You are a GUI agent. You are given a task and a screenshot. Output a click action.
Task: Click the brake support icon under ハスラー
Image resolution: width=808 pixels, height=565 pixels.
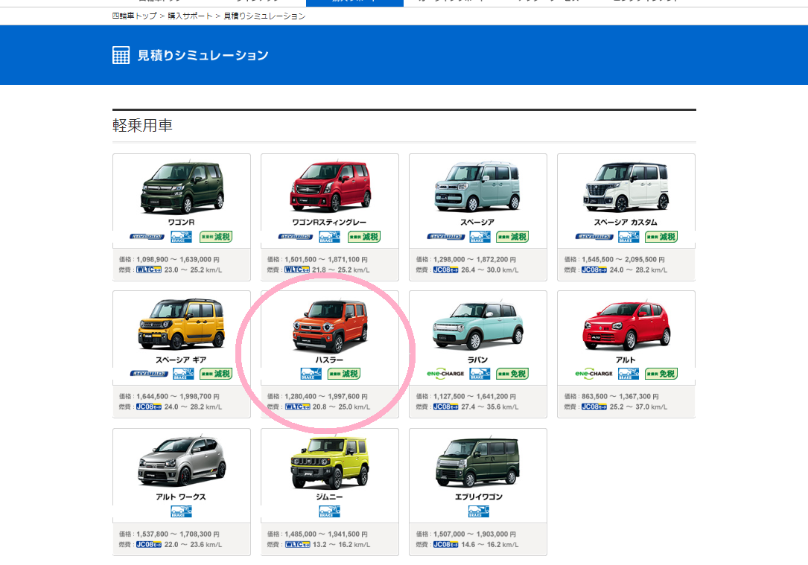pyautogui.click(x=311, y=374)
